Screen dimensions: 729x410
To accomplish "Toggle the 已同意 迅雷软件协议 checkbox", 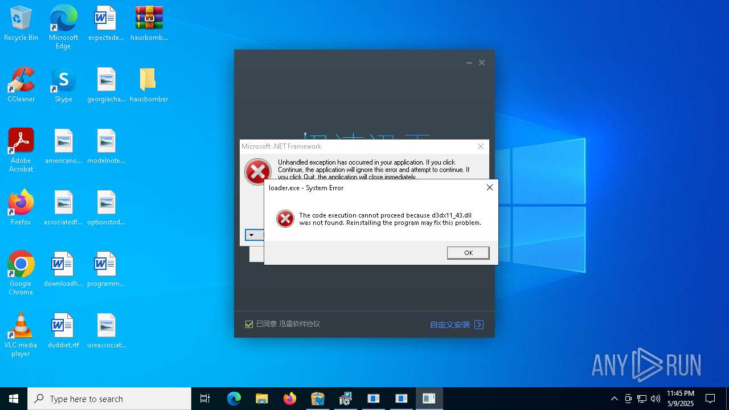I will [x=249, y=324].
